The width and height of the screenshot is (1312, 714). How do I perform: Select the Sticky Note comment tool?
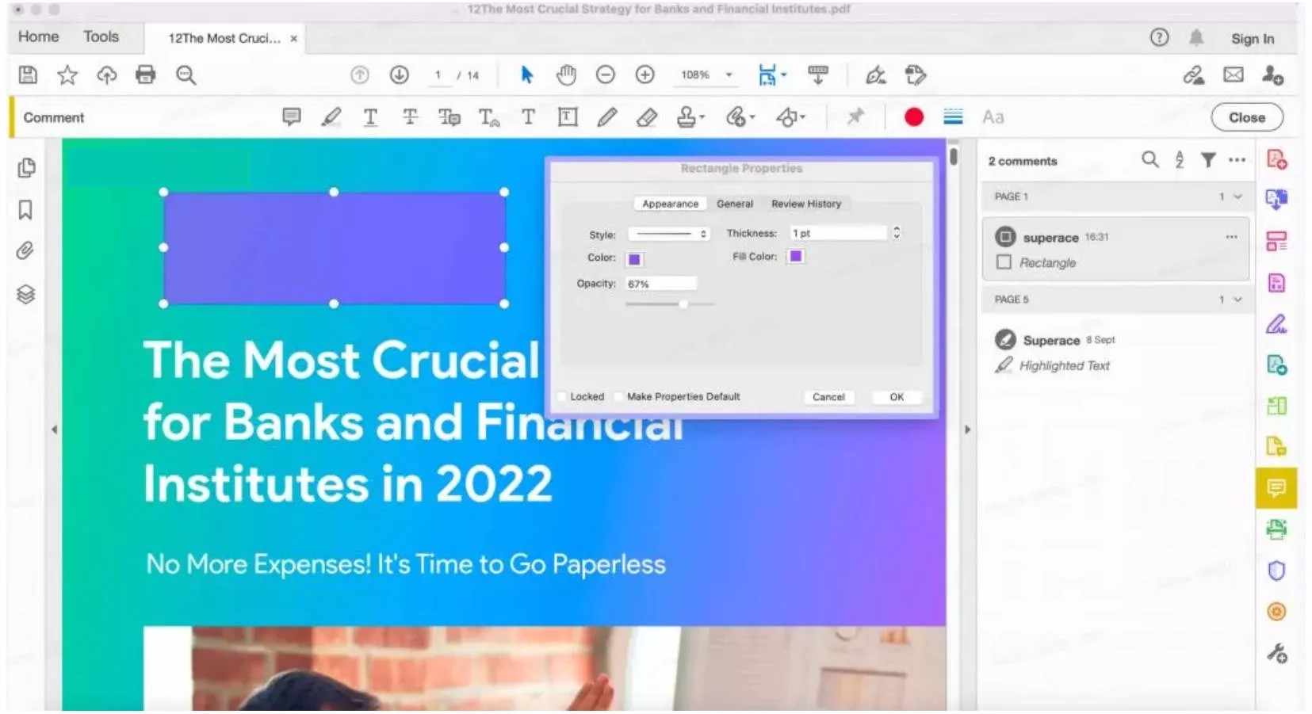[x=292, y=117]
